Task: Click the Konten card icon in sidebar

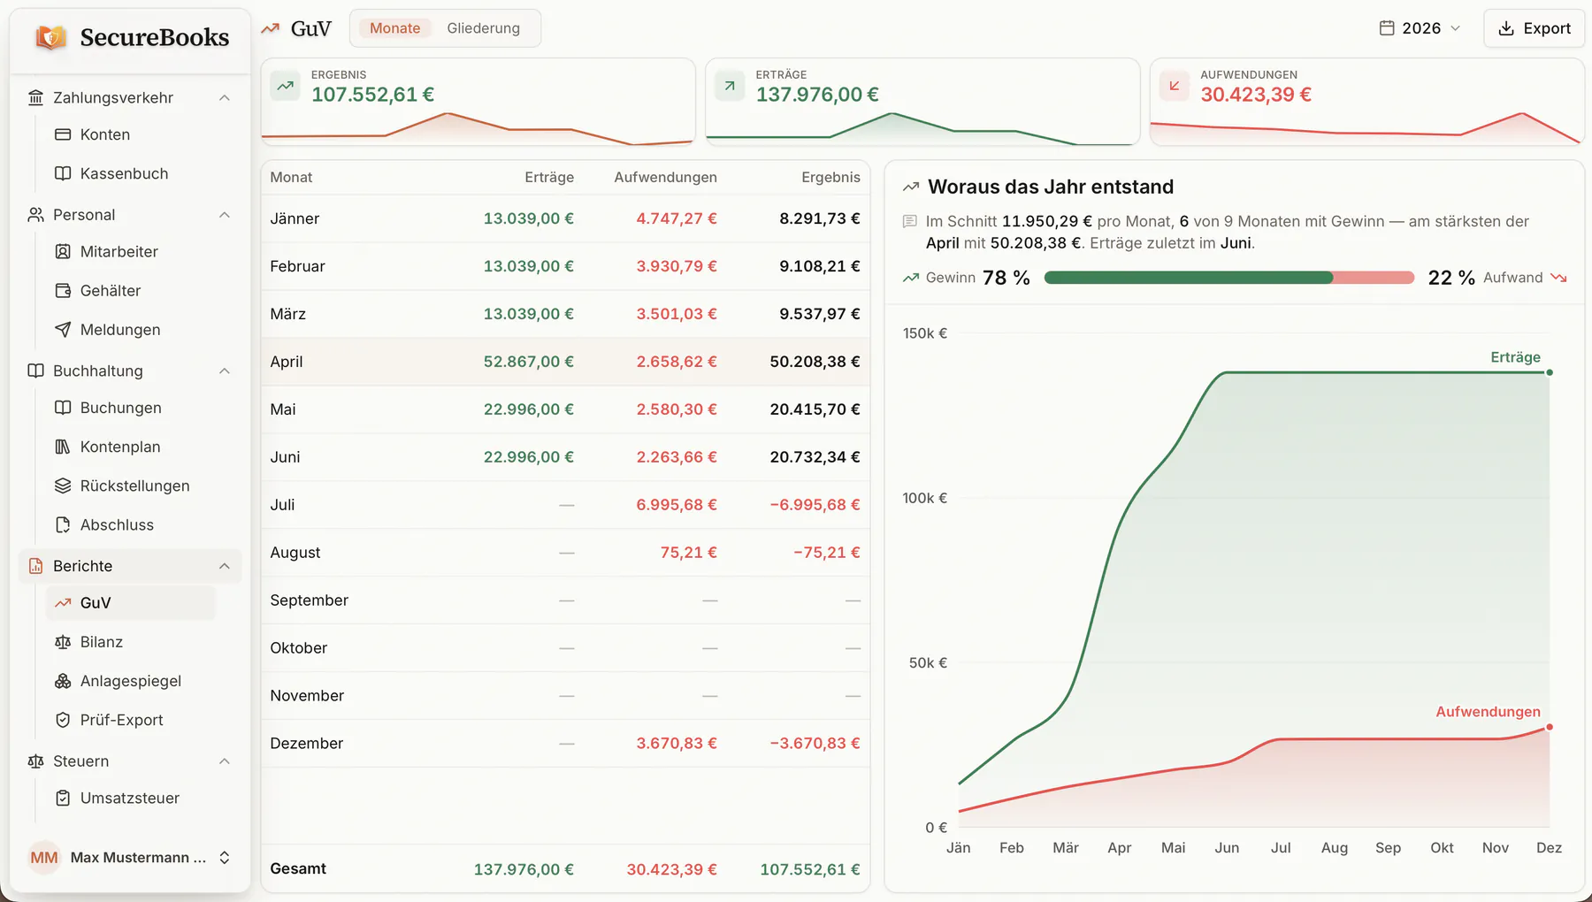Action: click(63, 134)
